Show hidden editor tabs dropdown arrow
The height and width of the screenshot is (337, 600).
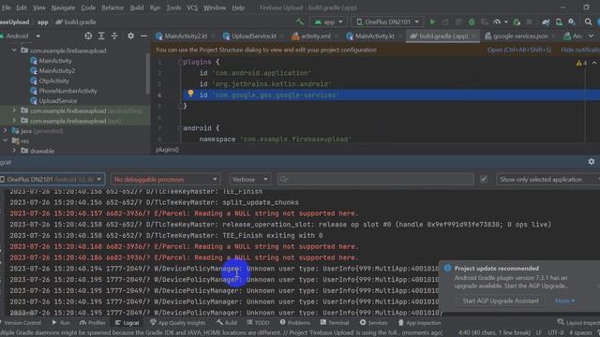tap(591, 36)
